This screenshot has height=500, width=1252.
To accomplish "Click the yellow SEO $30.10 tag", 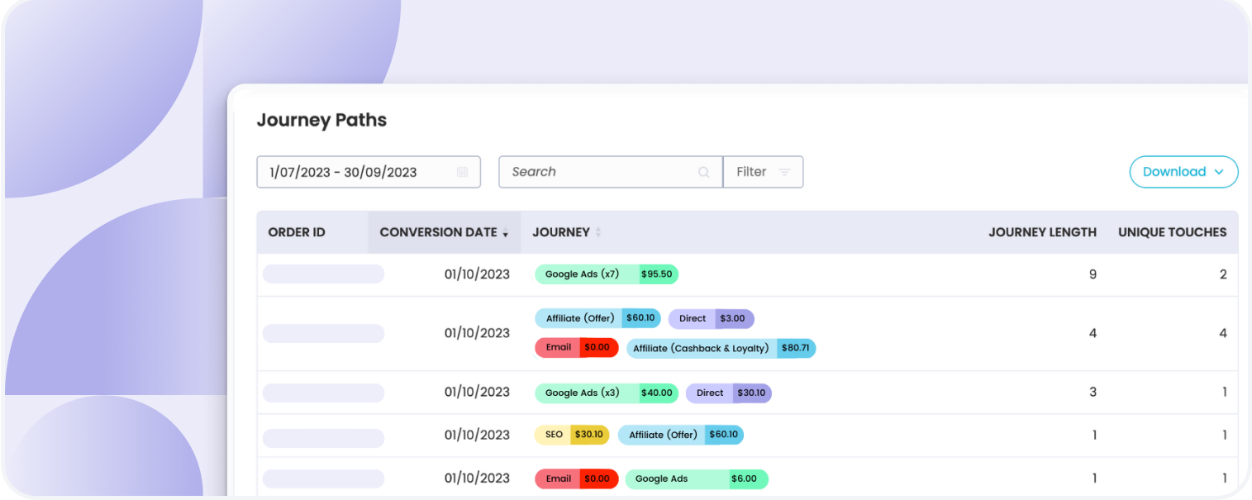I will (571, 435).
